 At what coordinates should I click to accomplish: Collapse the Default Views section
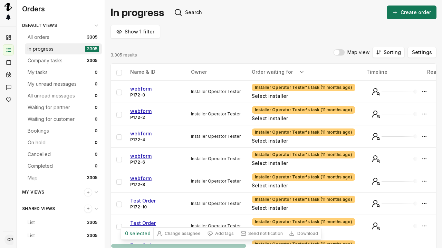[x=96, y=25]
